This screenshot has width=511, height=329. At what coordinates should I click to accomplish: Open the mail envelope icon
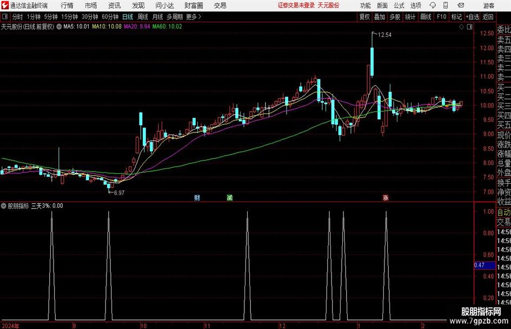(461, 5)
